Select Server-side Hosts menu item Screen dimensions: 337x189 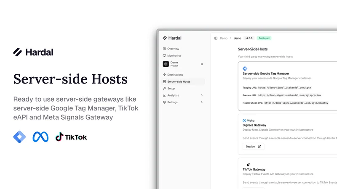[x=183, y=81]
